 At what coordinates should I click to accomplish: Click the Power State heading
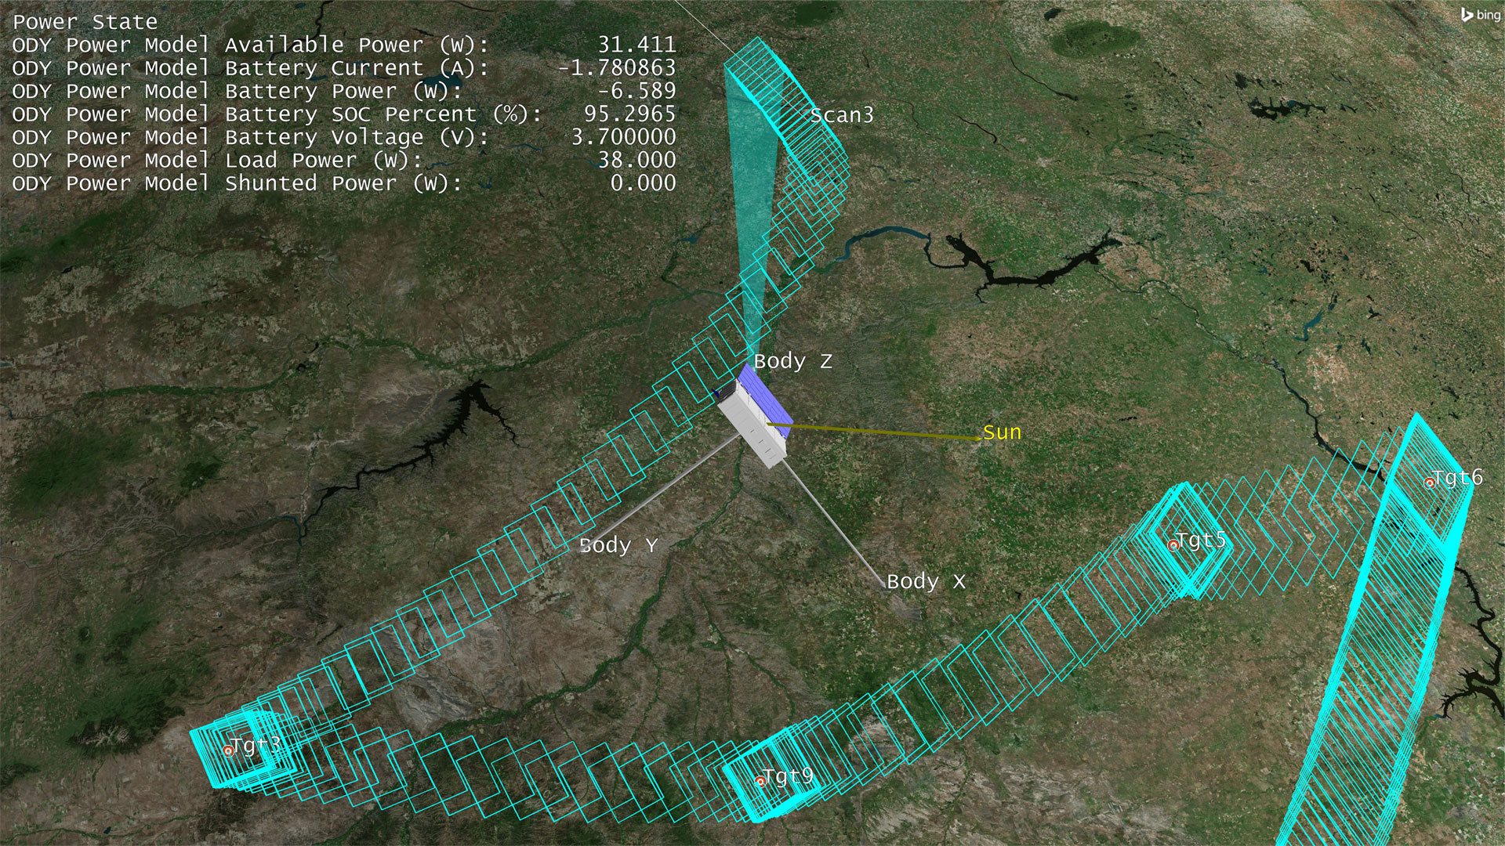point(85,22)
